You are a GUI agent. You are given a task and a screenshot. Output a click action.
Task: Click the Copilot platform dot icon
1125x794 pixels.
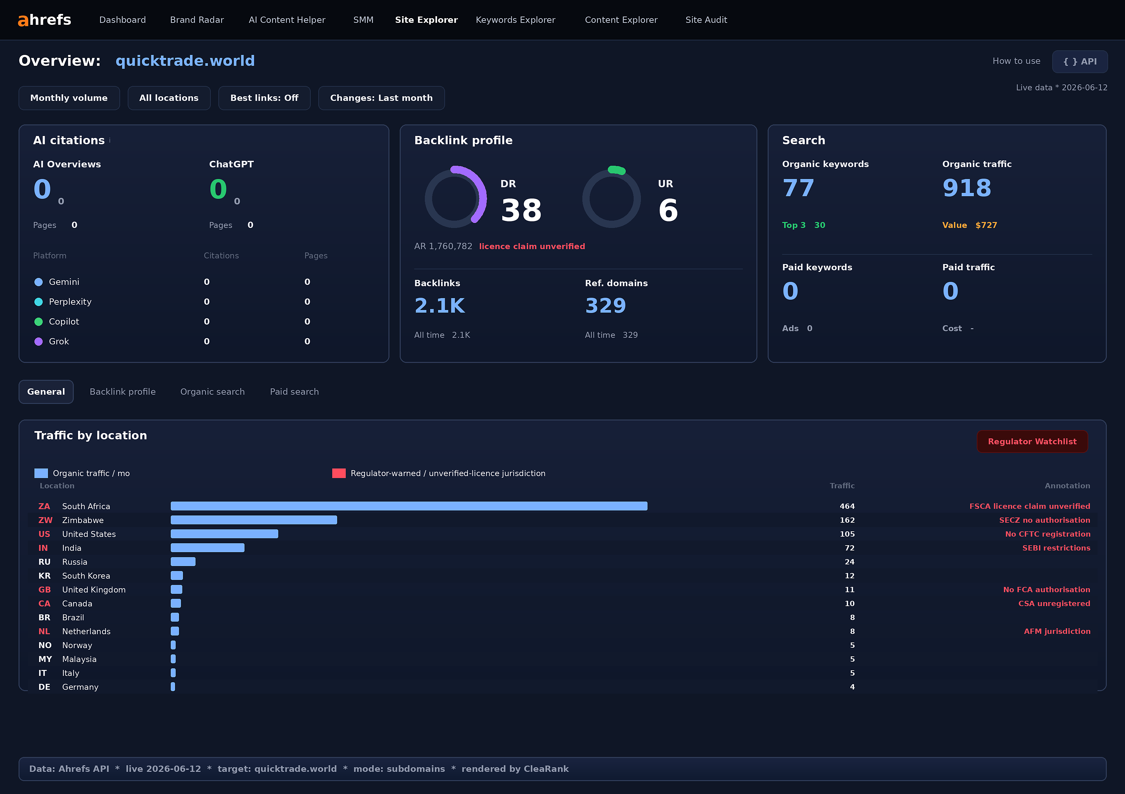[39, 322]
